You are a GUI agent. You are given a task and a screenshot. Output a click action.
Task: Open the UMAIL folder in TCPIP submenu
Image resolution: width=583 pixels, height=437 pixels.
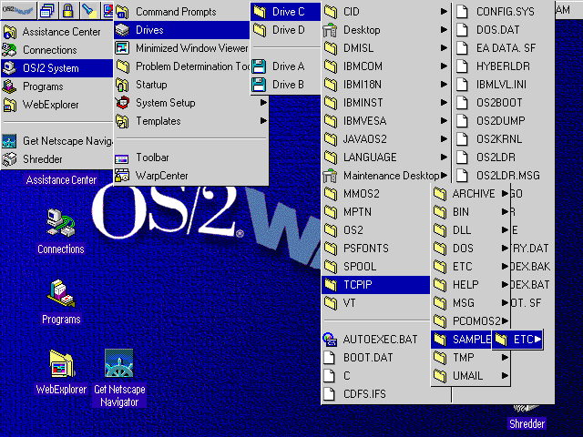pyautogui.click(x=466, y=376)
